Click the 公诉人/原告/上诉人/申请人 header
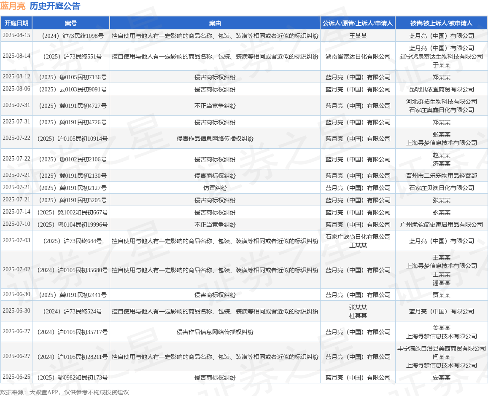Viewport: 488px width, 396px height. pyautogui.click(x=358, y=23)
